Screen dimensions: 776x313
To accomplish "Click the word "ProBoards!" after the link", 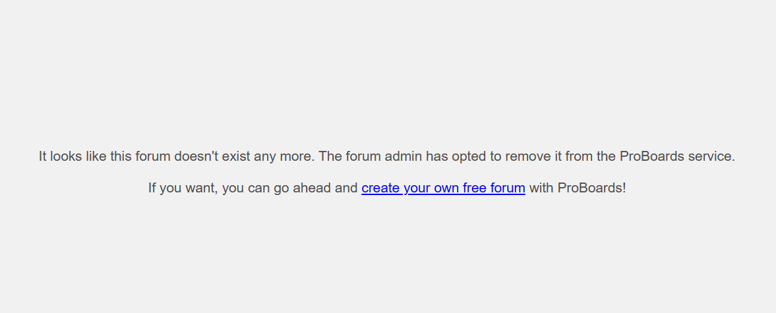I will tap(591, 188).
